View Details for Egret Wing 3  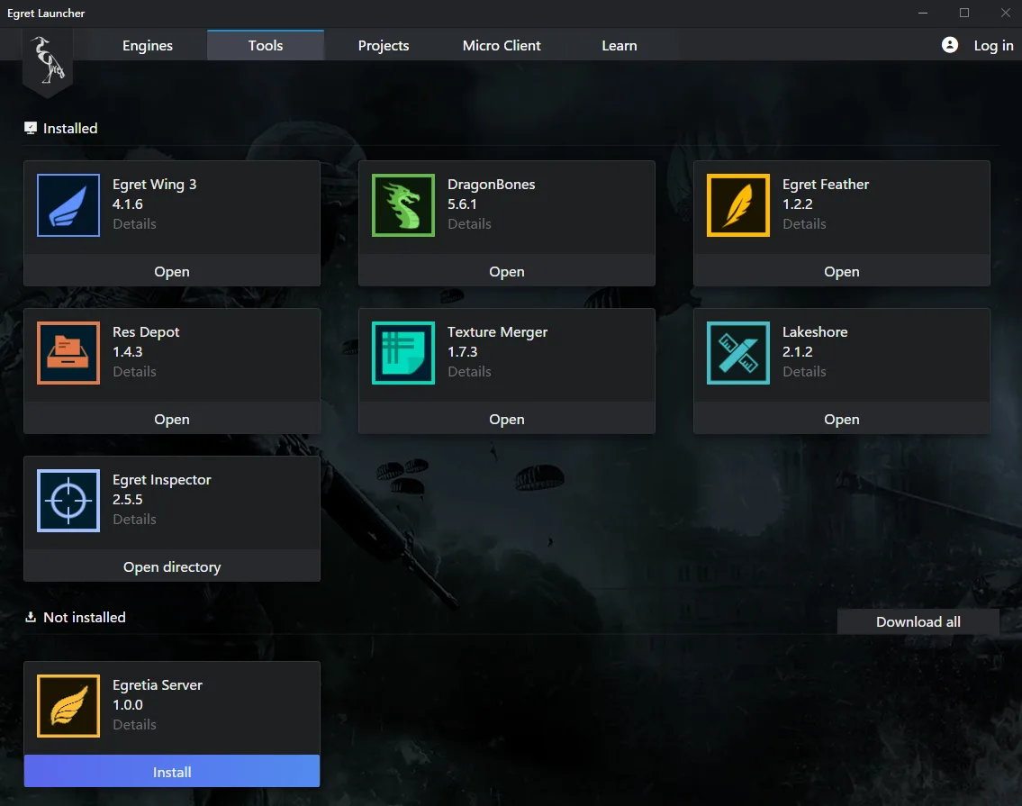(134, 223)
